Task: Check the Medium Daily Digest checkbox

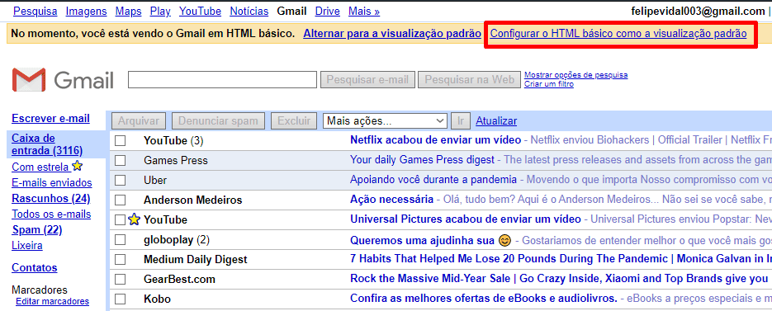Action: (120, 259)
